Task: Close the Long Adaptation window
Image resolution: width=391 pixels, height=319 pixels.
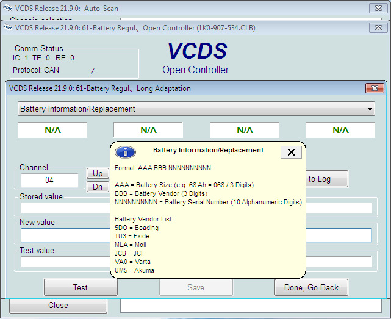Action: tap(375, 88)
